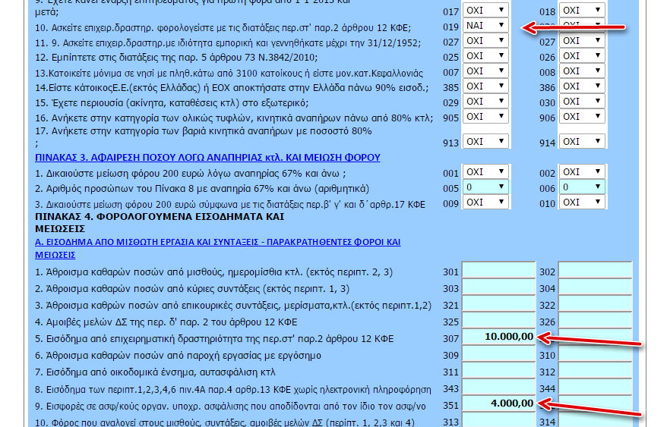
Task: Open the code 001 tax reduction dropdown
Action: pos(485,172)
